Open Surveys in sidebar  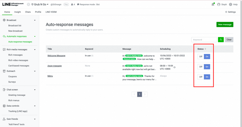(12, 82)
